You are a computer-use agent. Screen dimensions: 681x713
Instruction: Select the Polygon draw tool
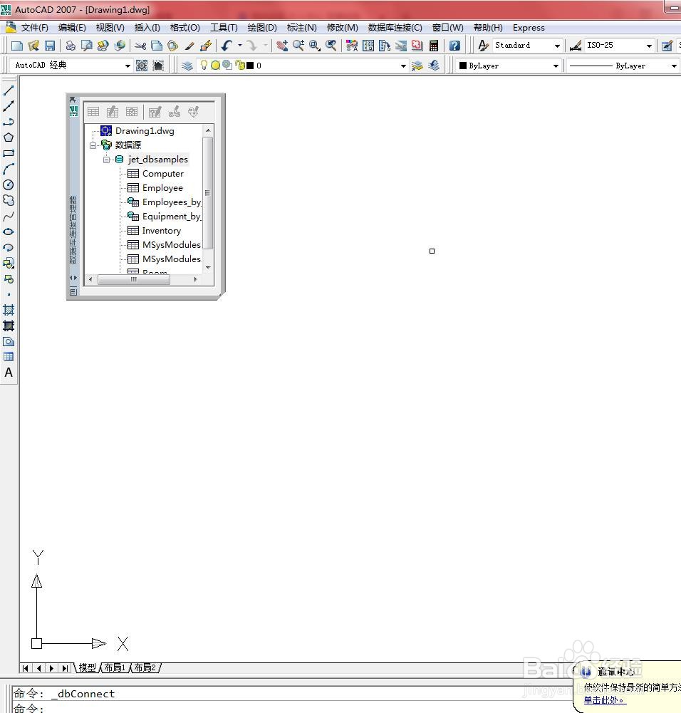coord(9,137)
